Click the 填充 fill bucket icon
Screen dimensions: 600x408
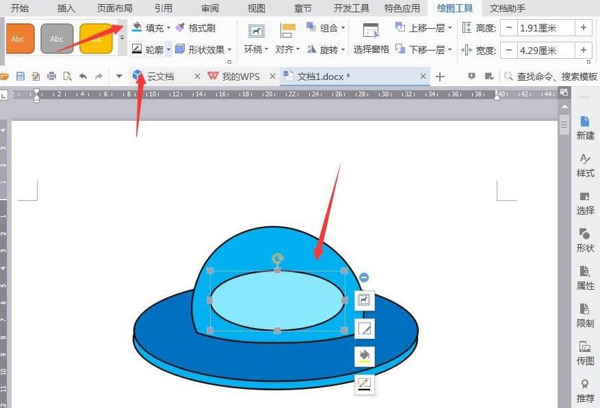pyautogui.click(x=137, y=27)
